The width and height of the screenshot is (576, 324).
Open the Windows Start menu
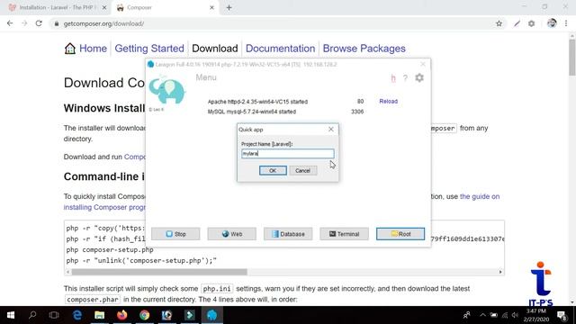click(10, 315)
